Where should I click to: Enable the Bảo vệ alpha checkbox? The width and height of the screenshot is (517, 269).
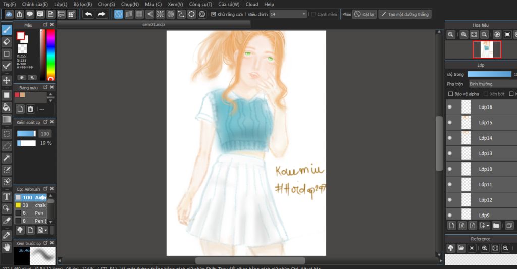click(450, 94)
